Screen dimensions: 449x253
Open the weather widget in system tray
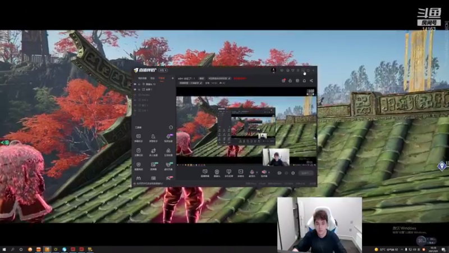click(x=387, y=250)
